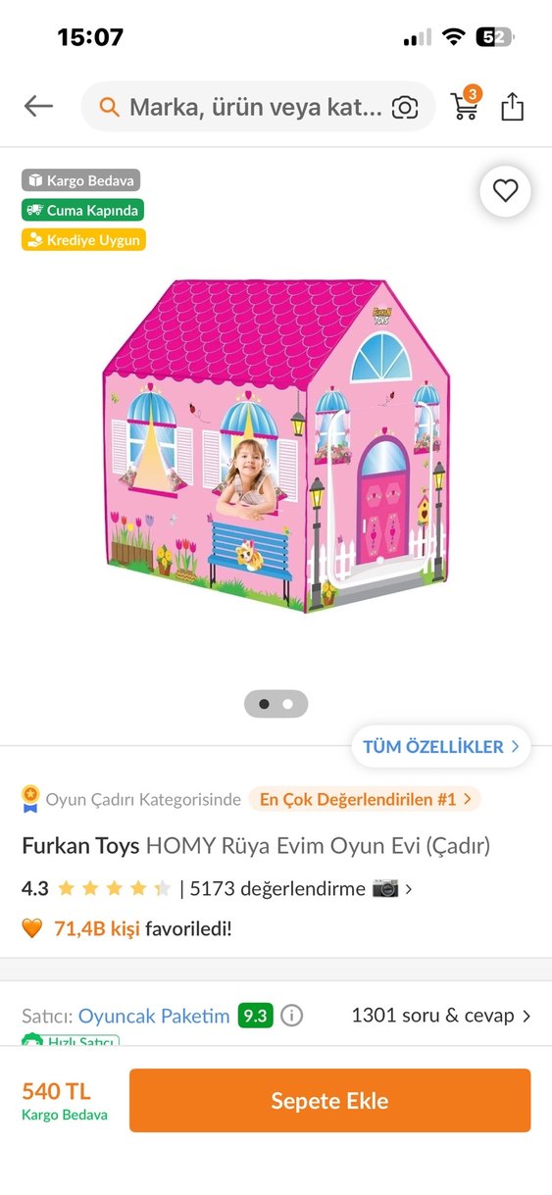Expand 1301 soru & cevap section
The image size is (552, 1195).
(441, 1016)
